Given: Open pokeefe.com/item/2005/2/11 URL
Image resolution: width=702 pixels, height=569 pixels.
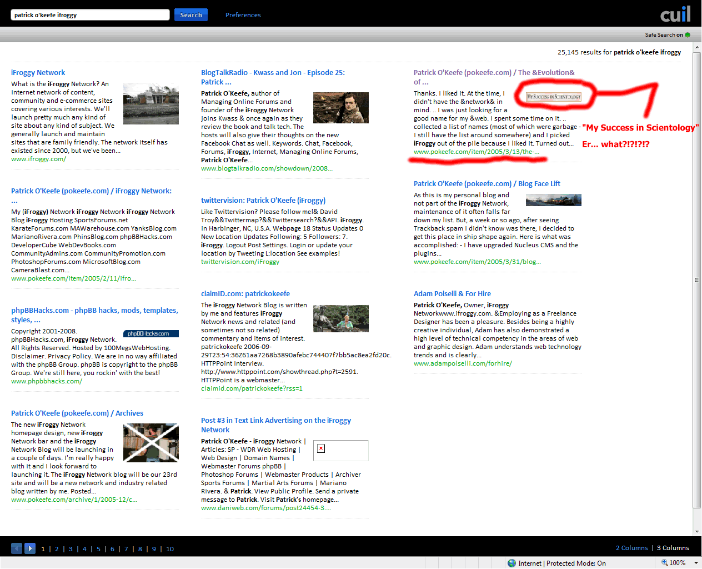Looking at the screenshot, I should pyautogui.click(x=73, y=278).
